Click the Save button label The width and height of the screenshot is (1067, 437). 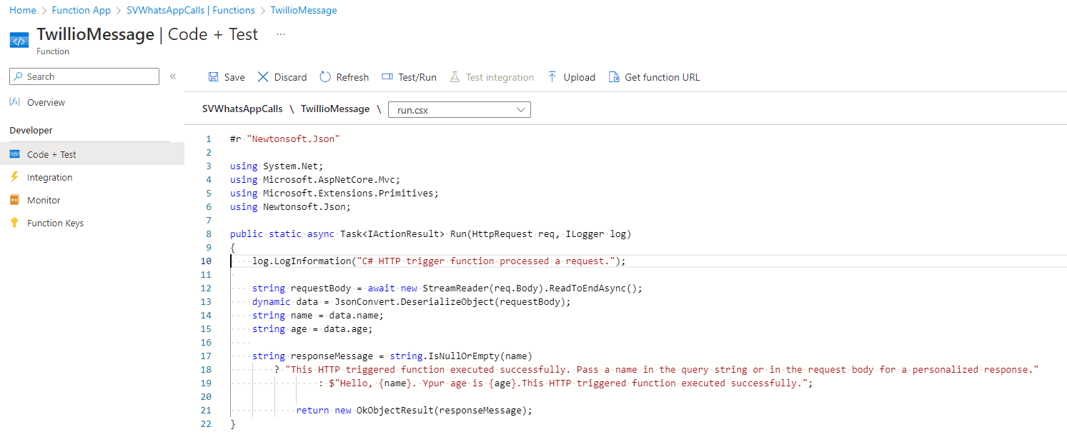point(234,77)
